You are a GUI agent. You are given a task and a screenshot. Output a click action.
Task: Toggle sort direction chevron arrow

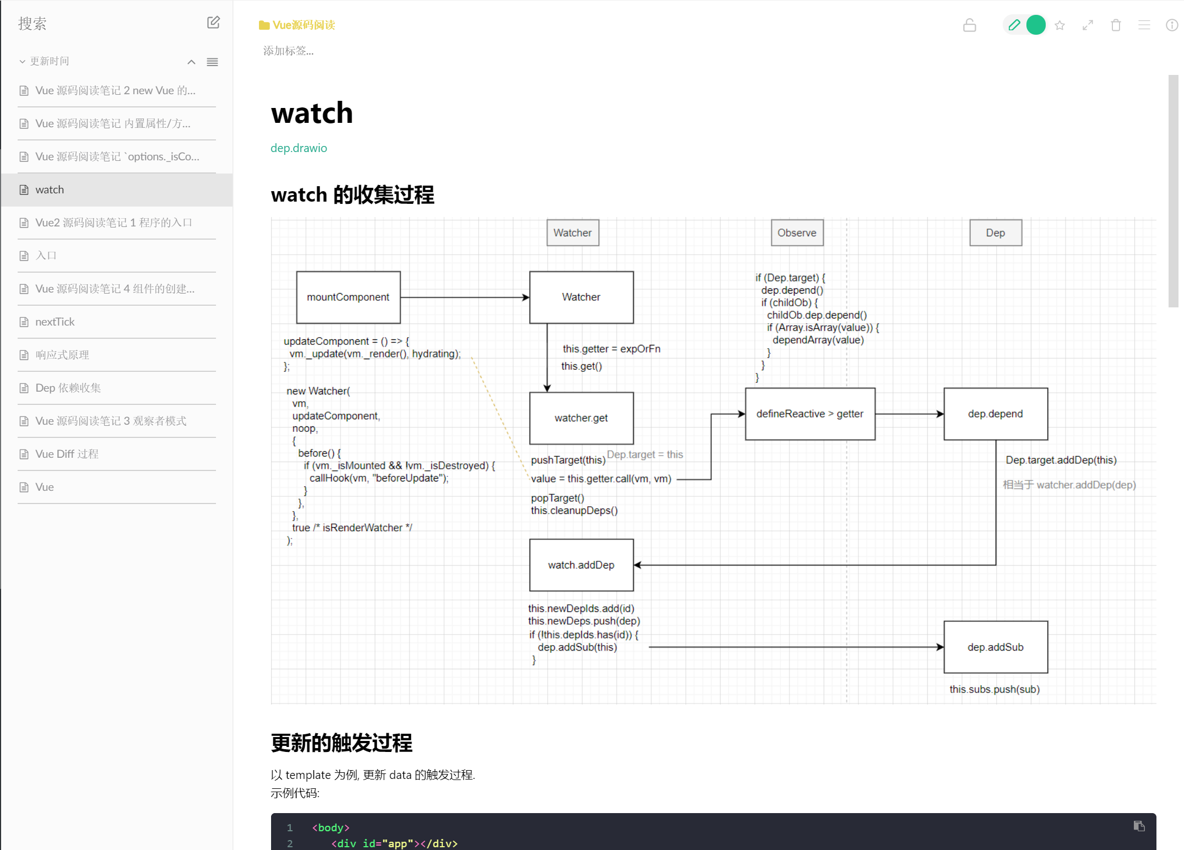[191, 62]
